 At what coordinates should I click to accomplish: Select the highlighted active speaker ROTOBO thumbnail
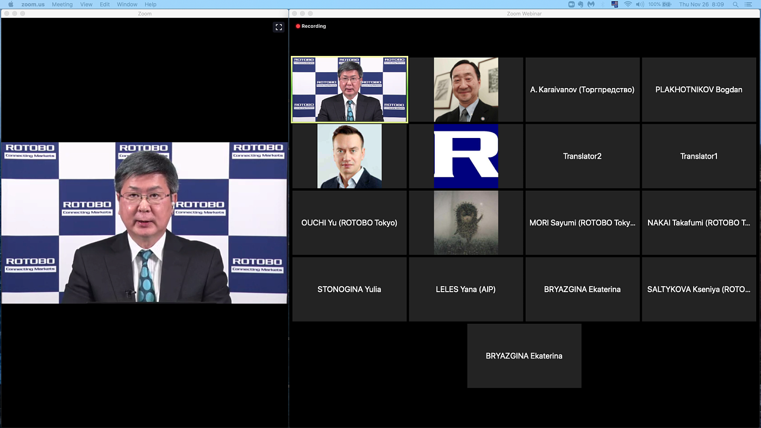(x=350, y=90)
